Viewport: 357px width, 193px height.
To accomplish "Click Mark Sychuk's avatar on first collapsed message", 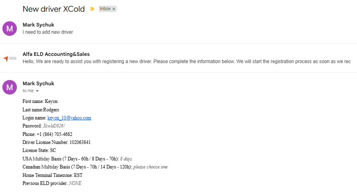I will point(10,29).
